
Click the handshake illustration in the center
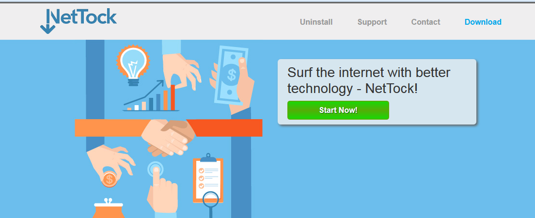[x=168, y=138]
